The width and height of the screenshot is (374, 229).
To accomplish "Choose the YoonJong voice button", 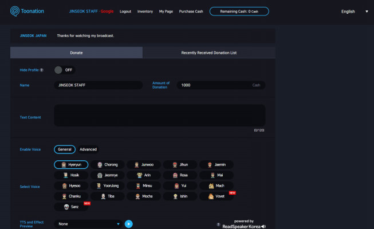I will tap(108, 185).
